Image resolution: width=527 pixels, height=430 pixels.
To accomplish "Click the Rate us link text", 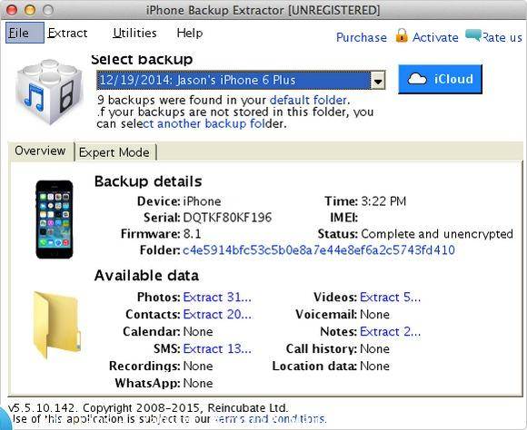I will pyautogui.click(x=502, y=37).
